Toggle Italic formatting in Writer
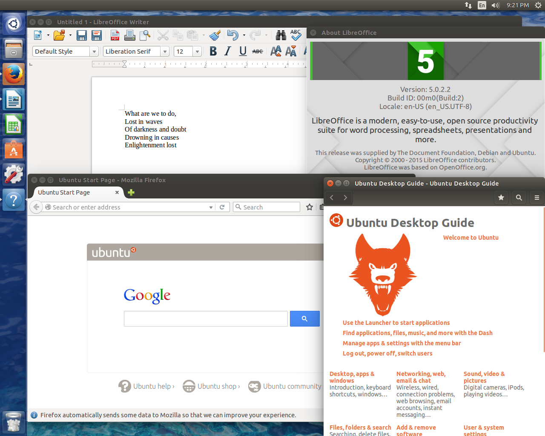 click(x=228, y=52)
